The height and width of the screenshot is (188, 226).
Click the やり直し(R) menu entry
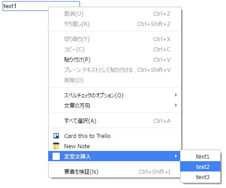tap(115, 24)
